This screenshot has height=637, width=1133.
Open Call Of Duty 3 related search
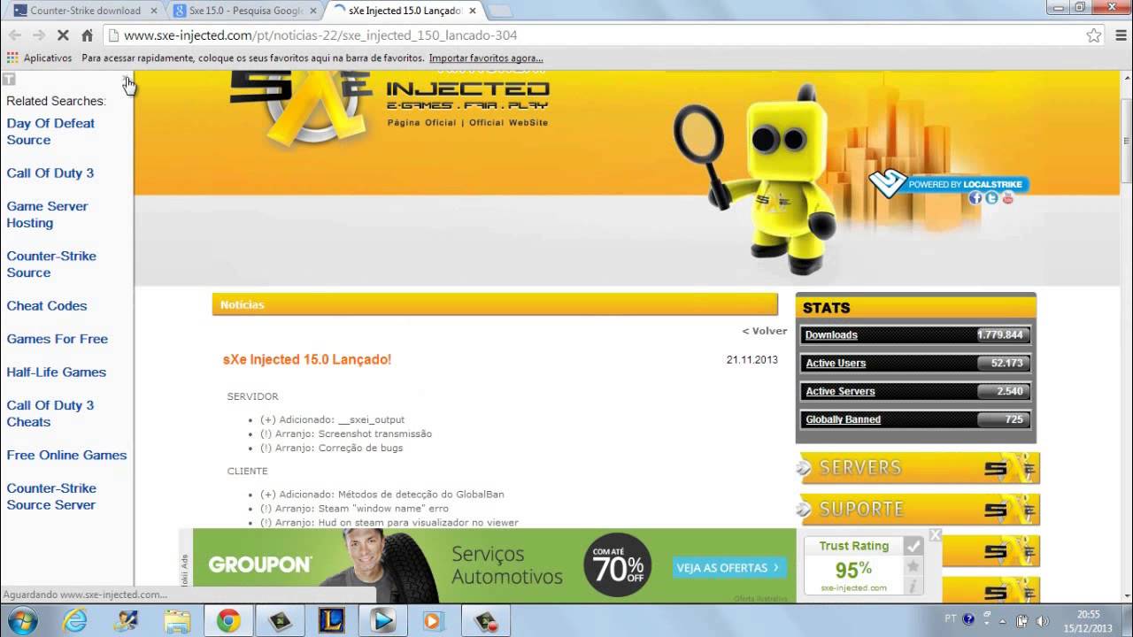[x=50, y=173]
